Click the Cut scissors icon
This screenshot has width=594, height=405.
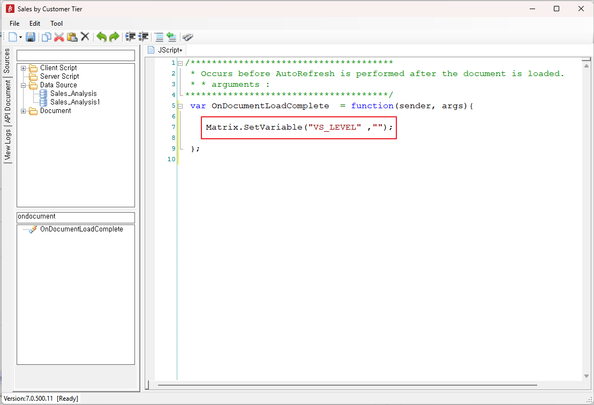click(x=59, y=37)
